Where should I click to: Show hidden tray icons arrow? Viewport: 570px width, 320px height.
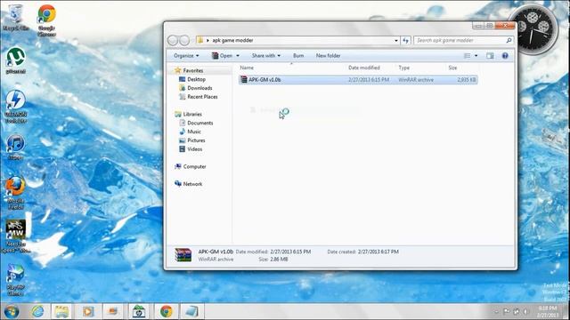[496, 311]
